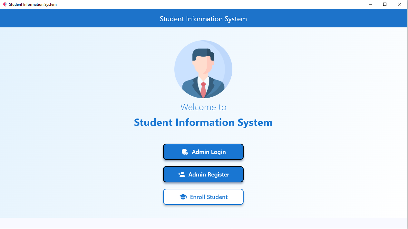Screen dimensions: 408x229
Task: Click the app logo icon in title bar
Action: [x=5, y=5]
